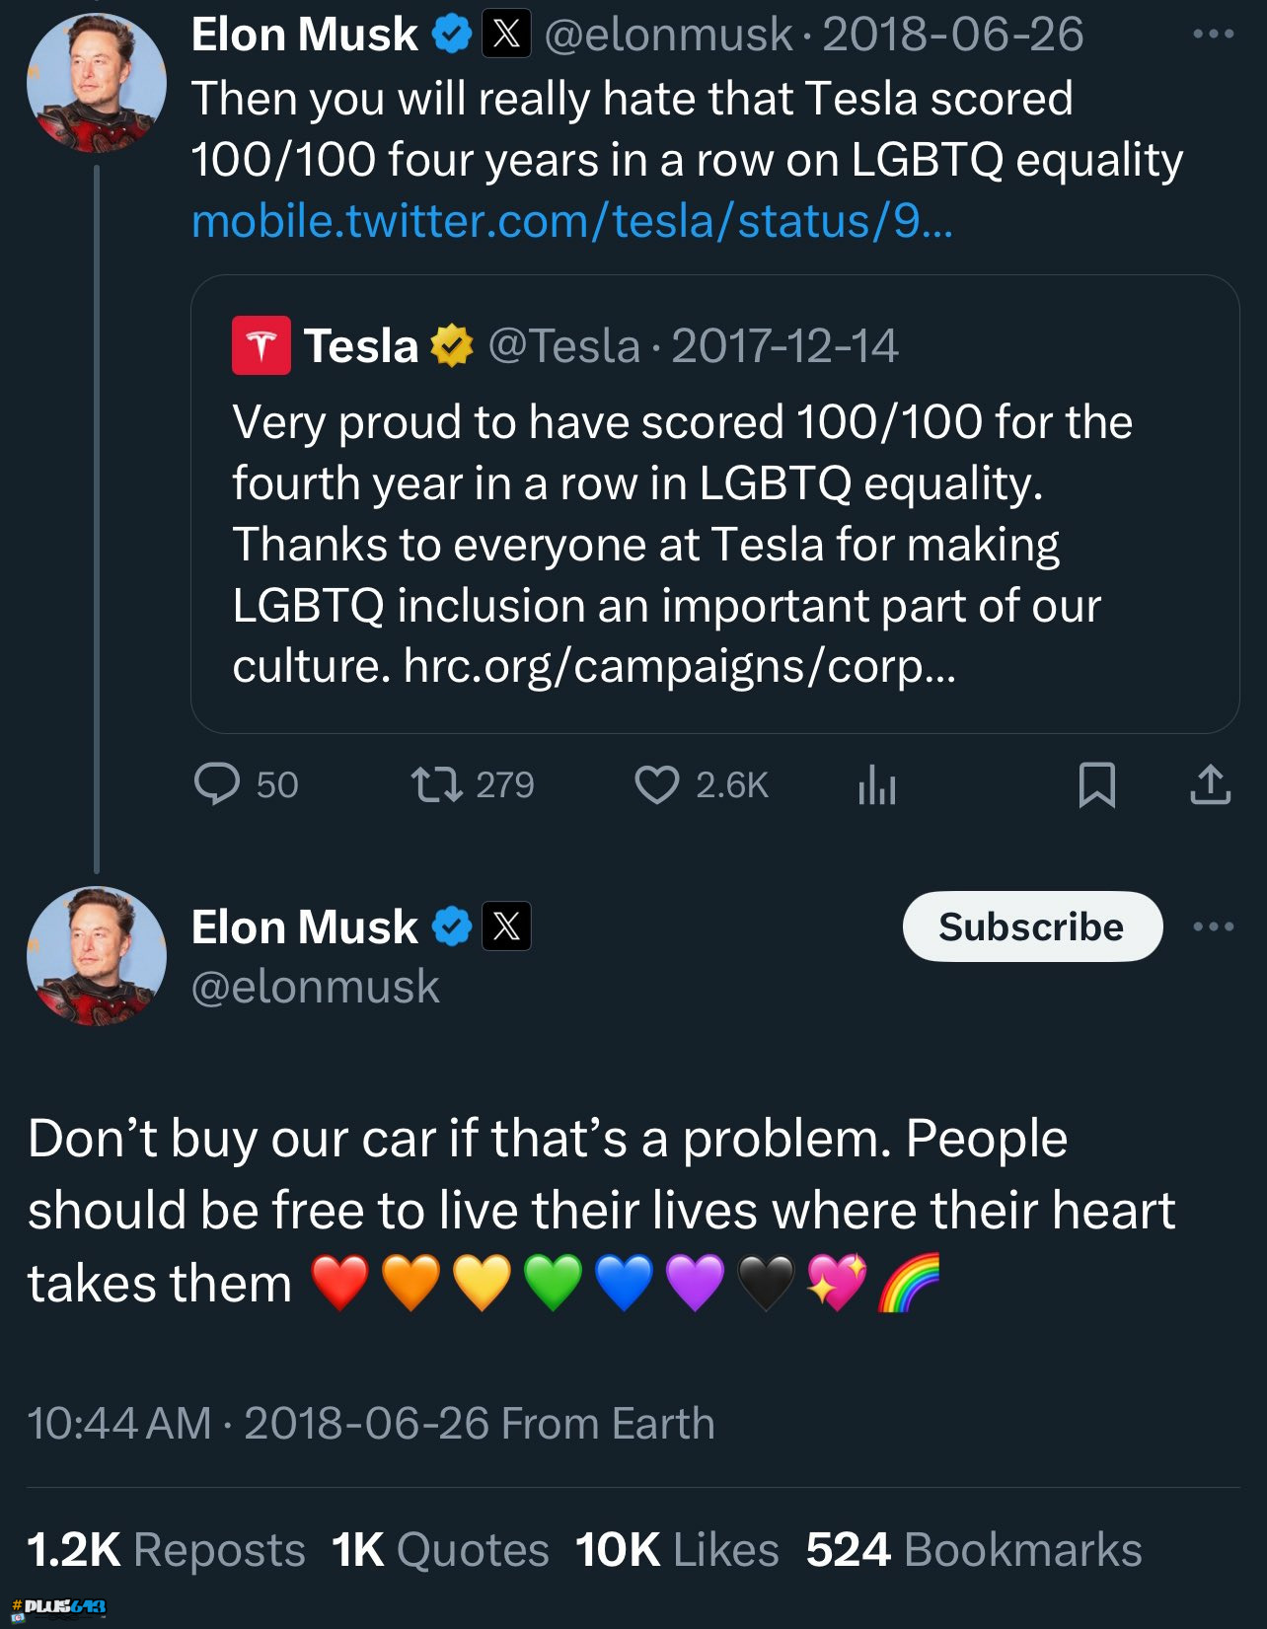This screenshot has width=1267, height=1629.
Task: Subscribe to Elon Musk
Action: (x=1032, y=926)
